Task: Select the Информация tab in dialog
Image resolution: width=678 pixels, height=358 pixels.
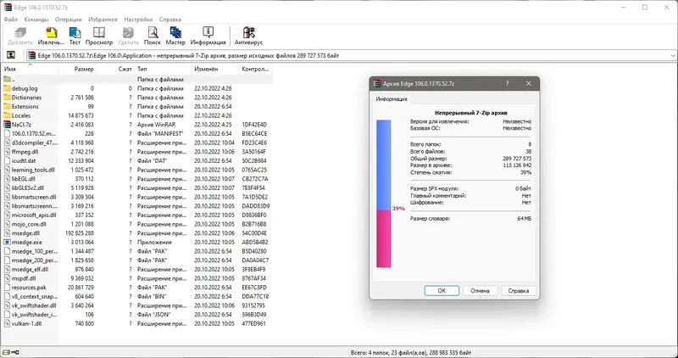Action: point(392,99)
